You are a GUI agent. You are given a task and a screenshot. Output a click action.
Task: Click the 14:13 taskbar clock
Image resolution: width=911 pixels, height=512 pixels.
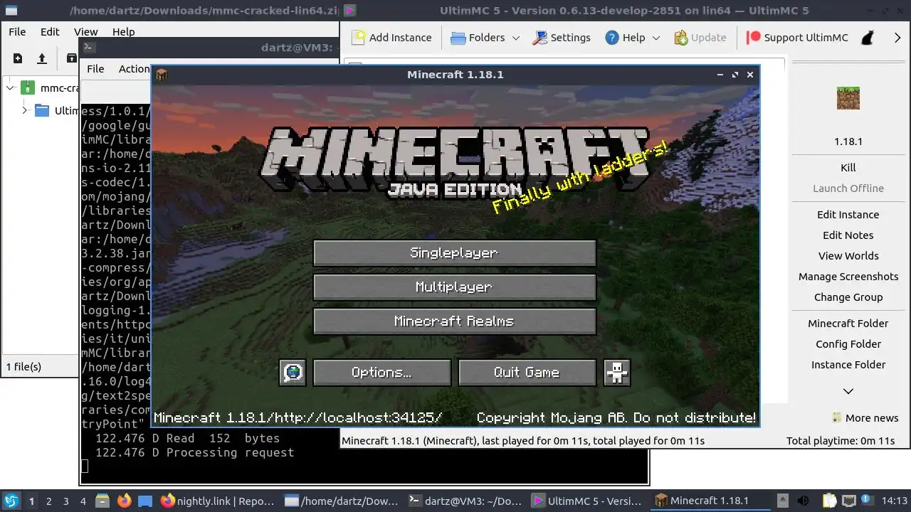click(x=894, y=501)
